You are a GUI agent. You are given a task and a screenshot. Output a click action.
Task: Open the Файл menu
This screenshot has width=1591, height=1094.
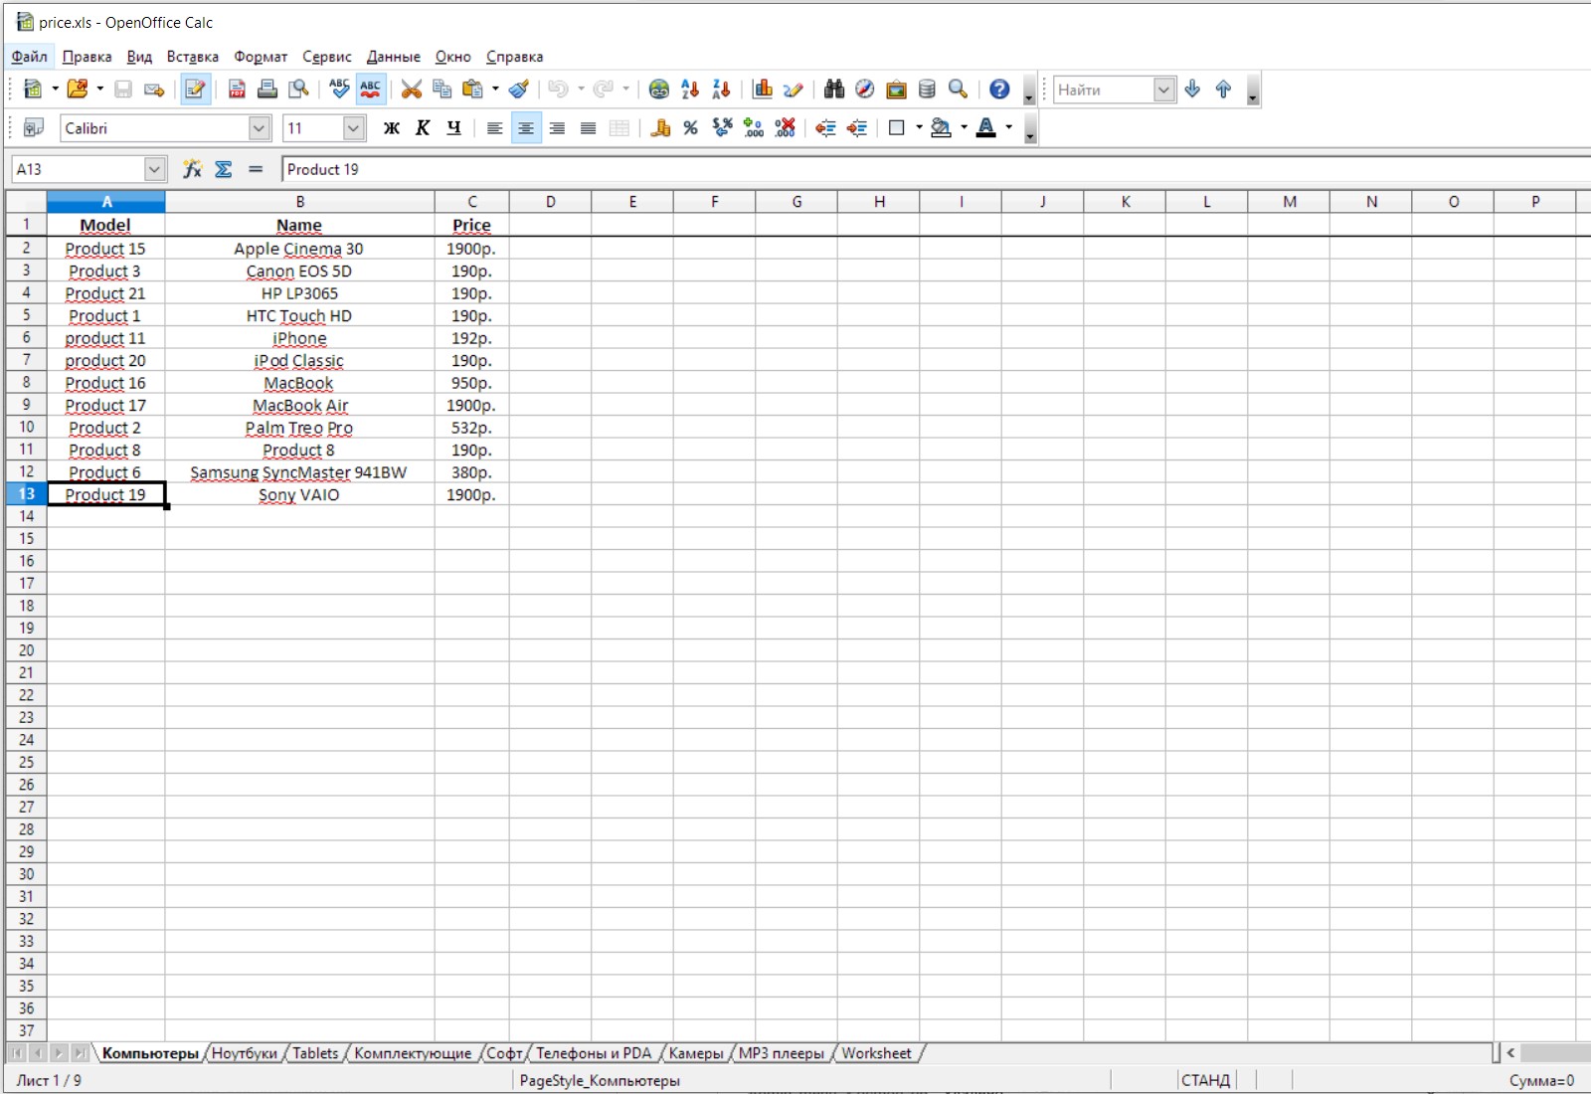[29, 57]
